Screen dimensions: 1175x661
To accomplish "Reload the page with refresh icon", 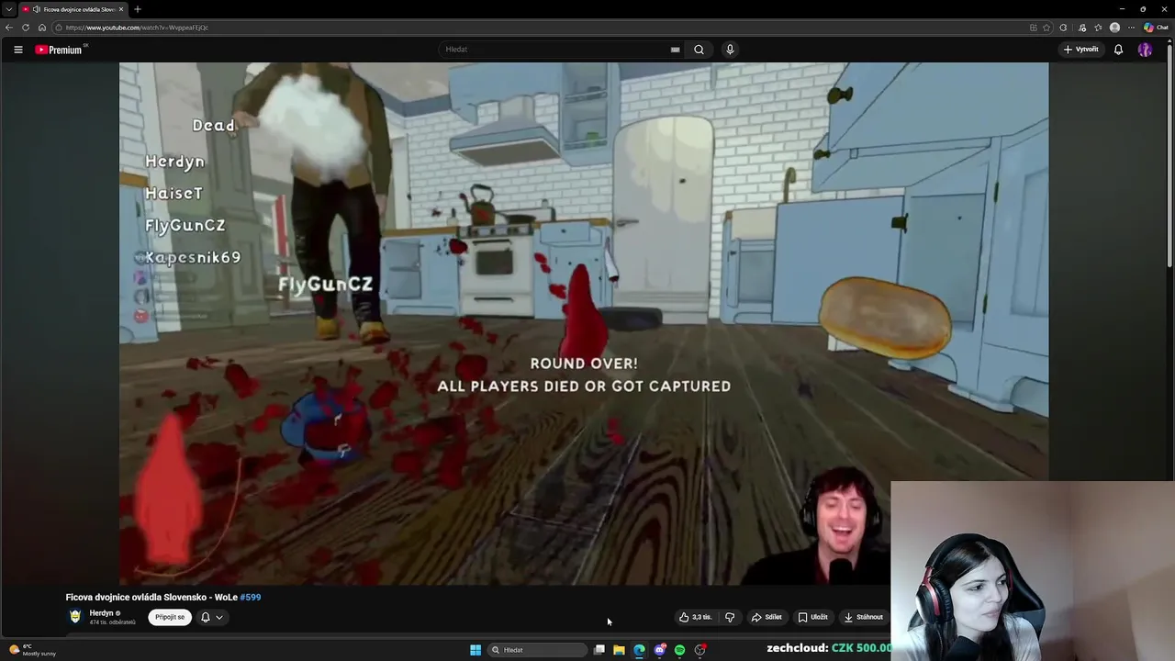I will 26,28.
